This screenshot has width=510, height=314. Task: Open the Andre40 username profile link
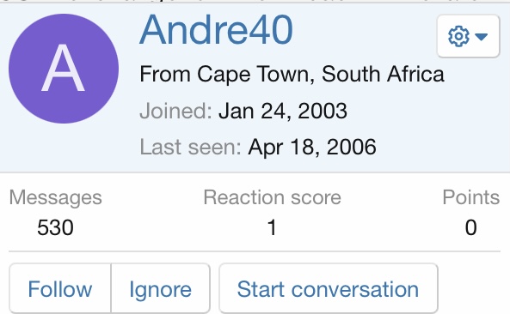(x=216, y=30)
